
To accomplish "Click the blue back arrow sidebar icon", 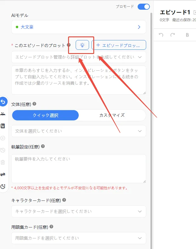I will coord(3,102).
